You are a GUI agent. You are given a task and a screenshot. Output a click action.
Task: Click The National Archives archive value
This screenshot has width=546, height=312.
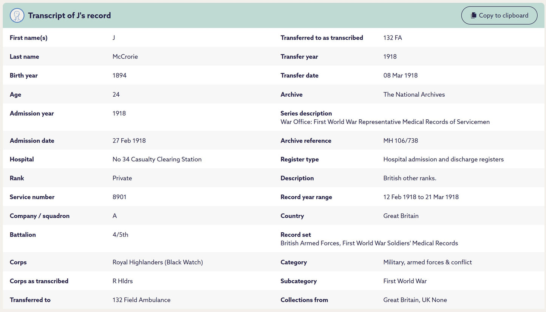[414, 94]
